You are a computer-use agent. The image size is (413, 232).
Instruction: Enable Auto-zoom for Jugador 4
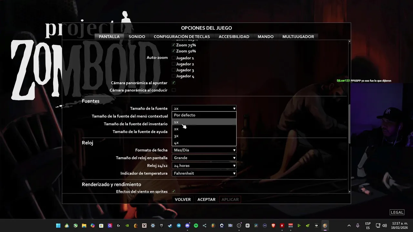tap(174, 76)
